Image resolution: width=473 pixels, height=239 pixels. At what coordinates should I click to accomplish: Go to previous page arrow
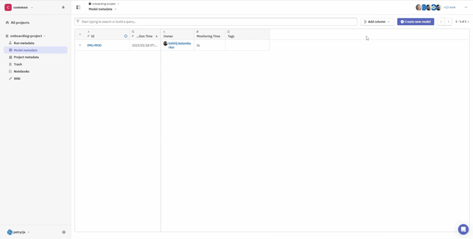coord(441,21)
